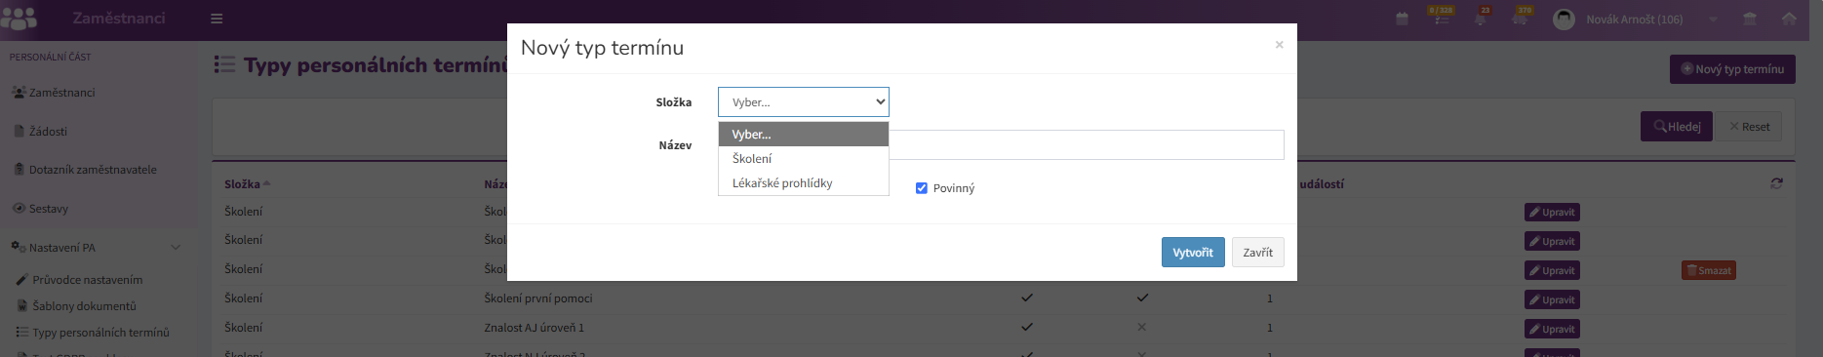Toggle the Povinný checkbox
1823x357 pixels.
pyautogui.click(x=921, y=188)
